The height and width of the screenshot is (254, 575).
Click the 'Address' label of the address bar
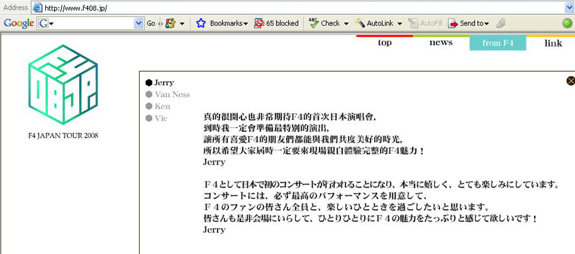(16, 7)
